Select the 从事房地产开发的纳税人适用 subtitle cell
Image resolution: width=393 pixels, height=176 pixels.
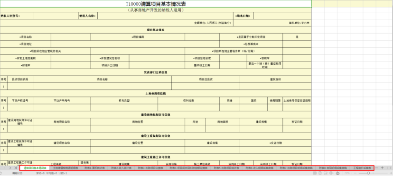[156, 10]
